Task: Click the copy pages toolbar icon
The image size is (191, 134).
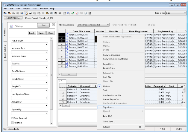Action: tap(35, 13)
